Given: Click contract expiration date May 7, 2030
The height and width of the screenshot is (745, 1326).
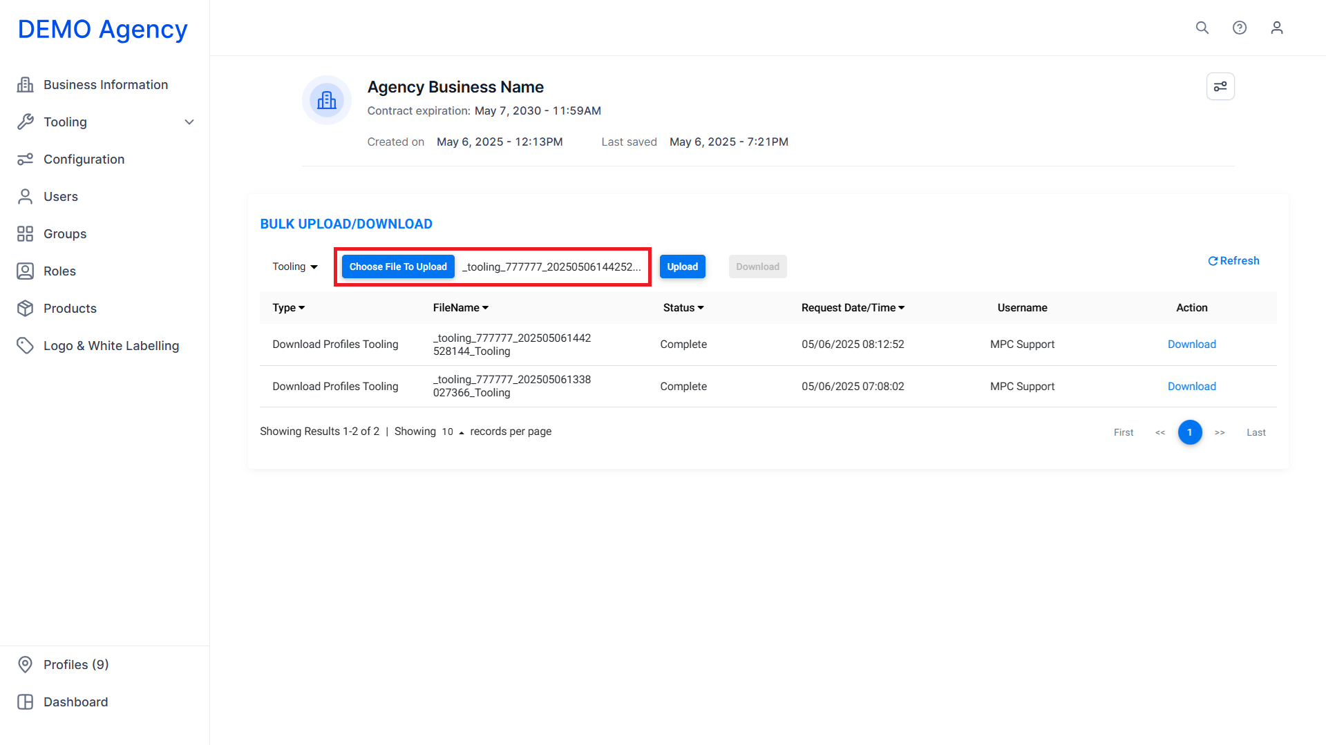Looking at the screenshot, I should tap(538, 110).
